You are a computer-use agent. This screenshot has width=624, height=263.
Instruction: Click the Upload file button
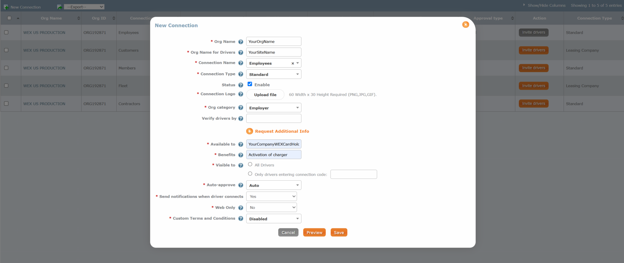tap(265, 95)
